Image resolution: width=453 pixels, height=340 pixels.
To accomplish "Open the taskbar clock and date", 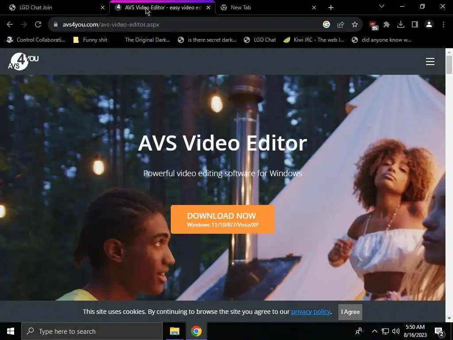I will [415, 331].
